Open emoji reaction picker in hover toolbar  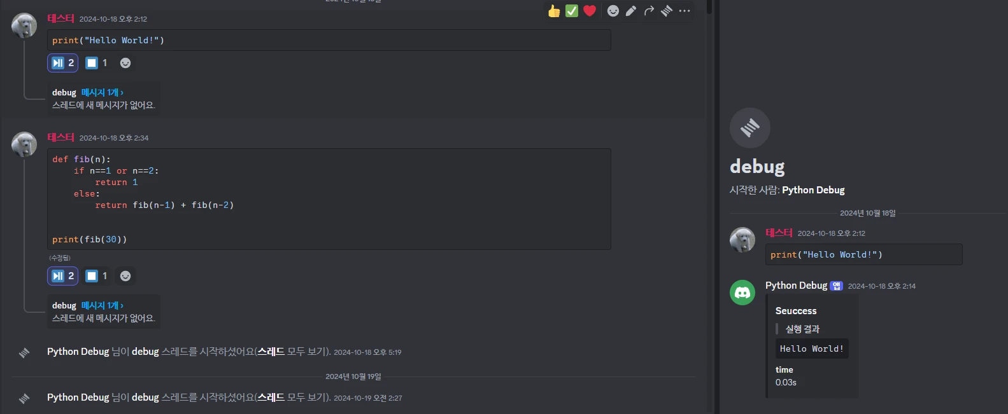tap(613, 11)
